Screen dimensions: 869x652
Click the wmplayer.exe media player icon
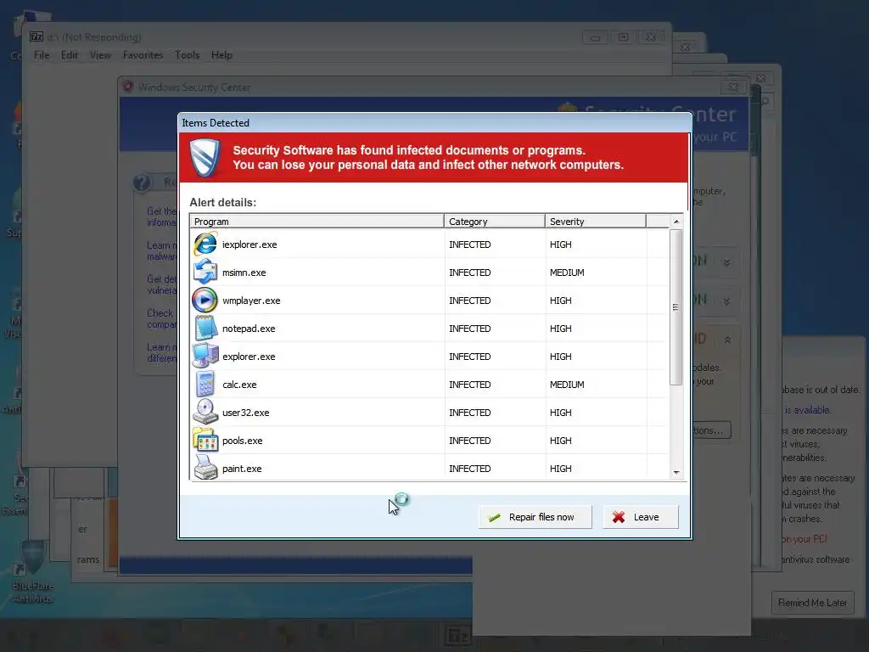click(x=205, y=301)
